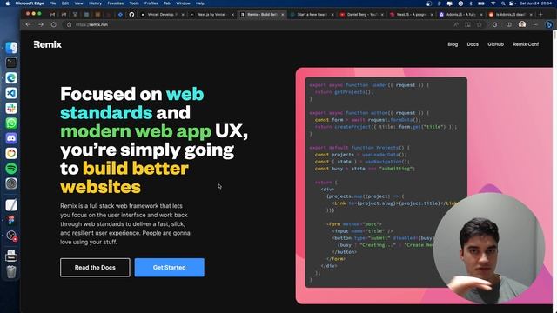Open the Edit menu

[x=65, y=3]
